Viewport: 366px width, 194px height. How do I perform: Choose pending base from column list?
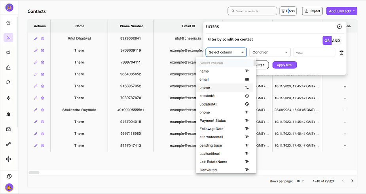[x=225, y=145]
